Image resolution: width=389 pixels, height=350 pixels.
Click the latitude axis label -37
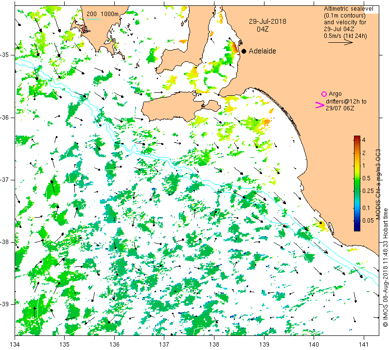point(5,179)
